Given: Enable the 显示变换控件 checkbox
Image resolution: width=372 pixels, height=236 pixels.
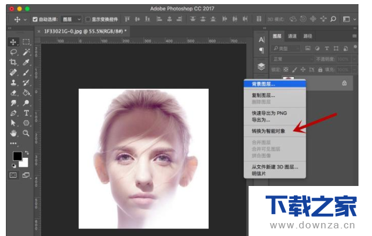Looking at the screenshot, I should [x=88, y=19].
